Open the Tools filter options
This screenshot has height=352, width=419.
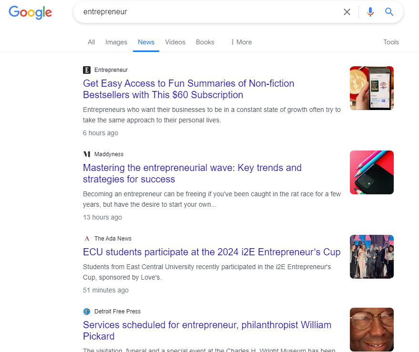click(x=391, y=42)
